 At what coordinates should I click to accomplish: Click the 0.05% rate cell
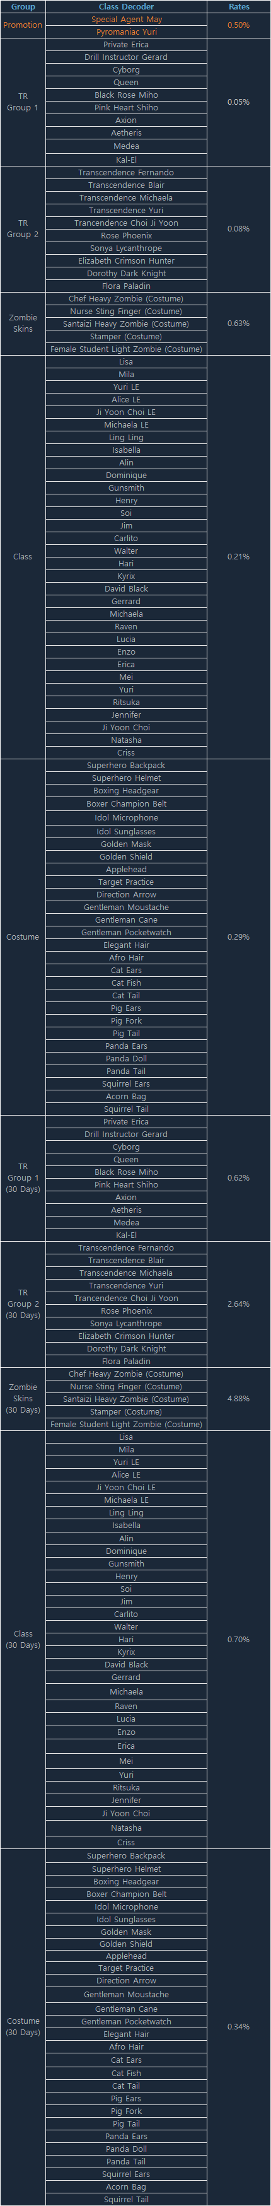238,102
